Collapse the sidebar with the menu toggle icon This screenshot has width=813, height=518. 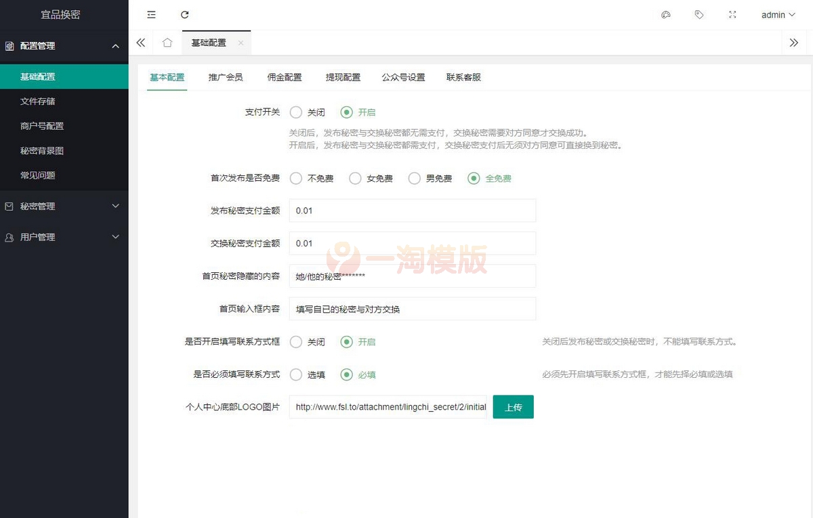(151, 14)
